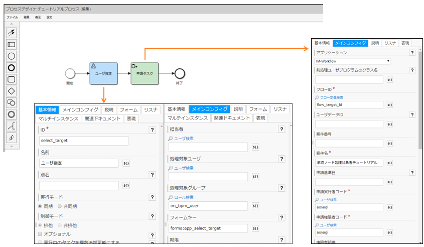This screenshot has width=424, height=247.
Task: Select the overlapping shapes tool in palette
Action: [x=12, y=102]
